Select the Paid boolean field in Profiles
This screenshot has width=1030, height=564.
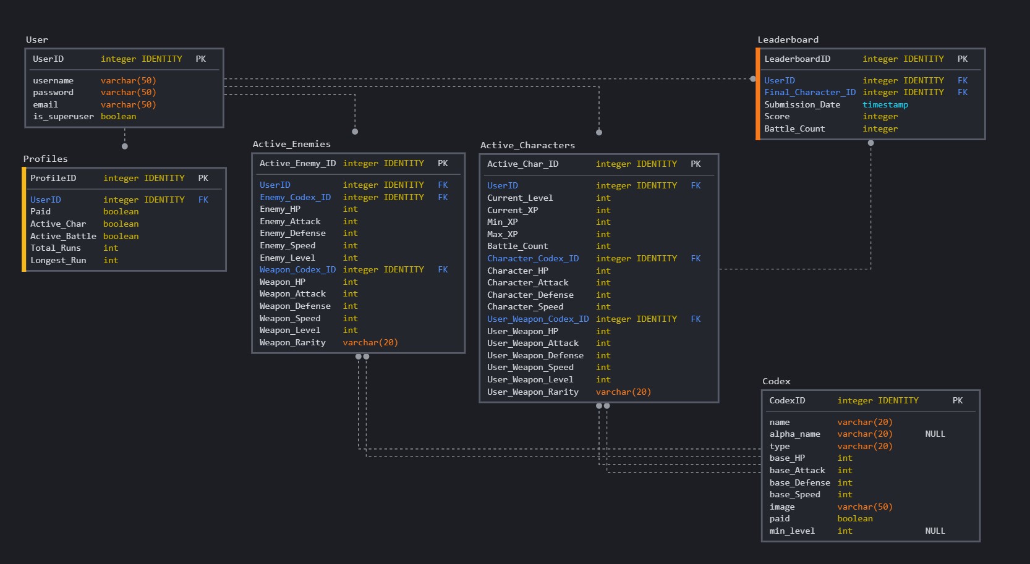(x=41, y=211)
